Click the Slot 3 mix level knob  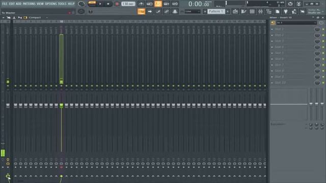[317, 41]
